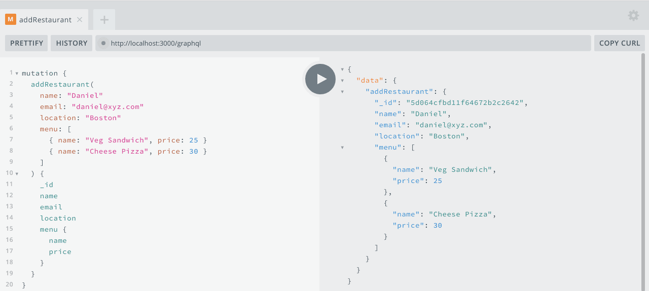The image size is (649, 291).
Task: Collapse the response root object arrow
Action: click(x=342, y=69)
